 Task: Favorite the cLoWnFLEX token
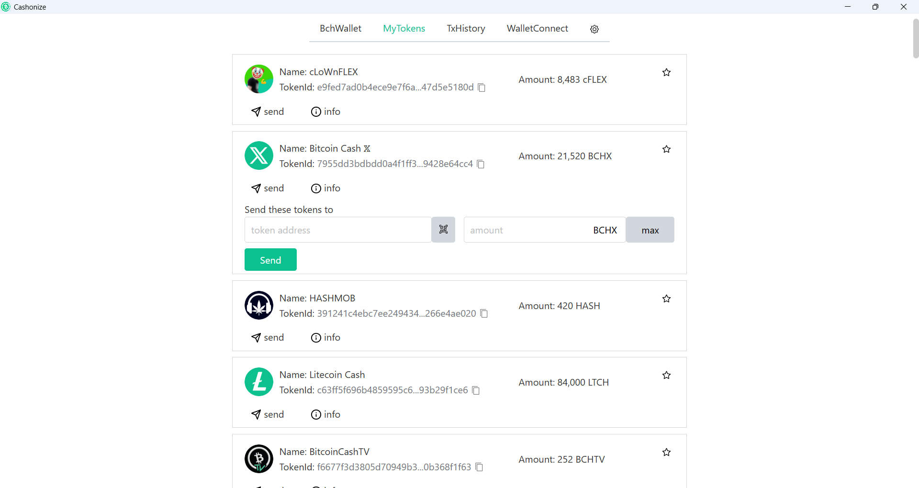pos(666,72)
